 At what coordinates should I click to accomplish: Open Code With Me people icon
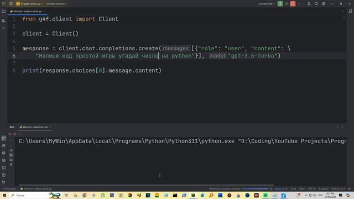pyautogui.click(x=309, y=4)
